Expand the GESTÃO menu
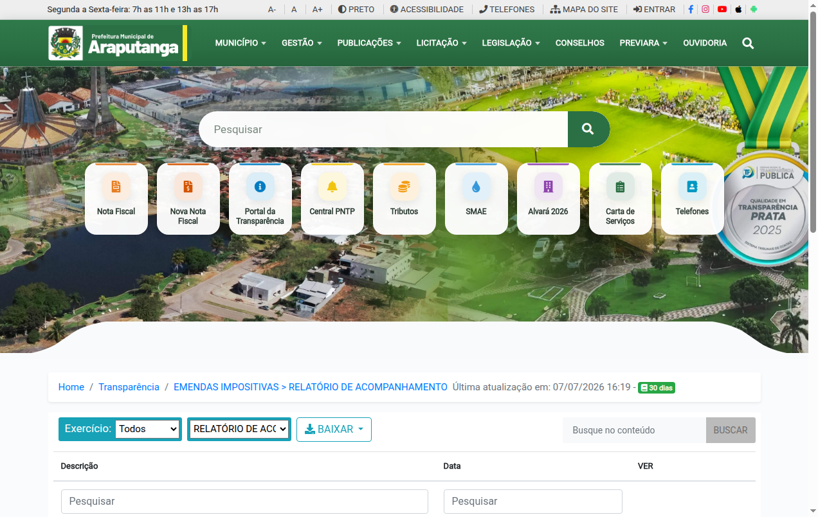Screen dimensions: 818x517 302,43
